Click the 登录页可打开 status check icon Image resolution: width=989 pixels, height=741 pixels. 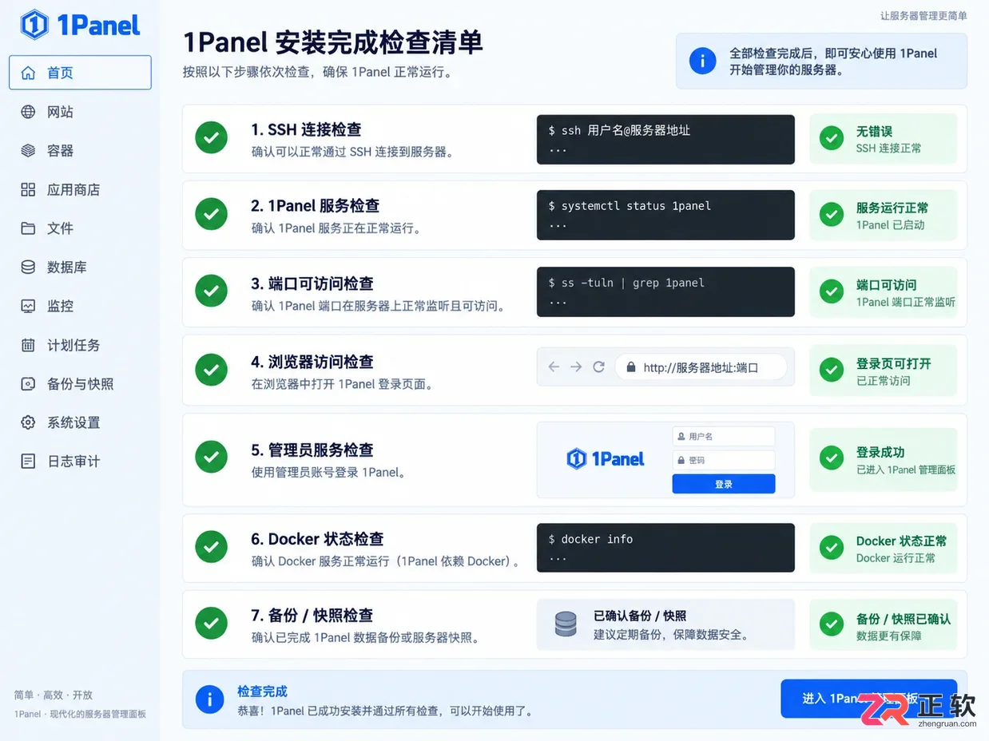point(832,370)
